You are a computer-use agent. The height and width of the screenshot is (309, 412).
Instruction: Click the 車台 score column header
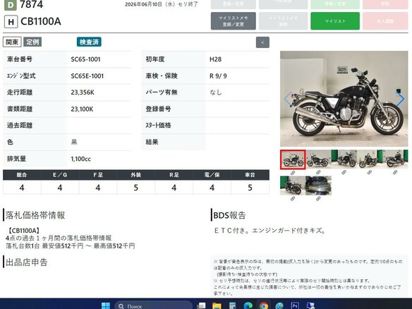click(x=250, y=175)
